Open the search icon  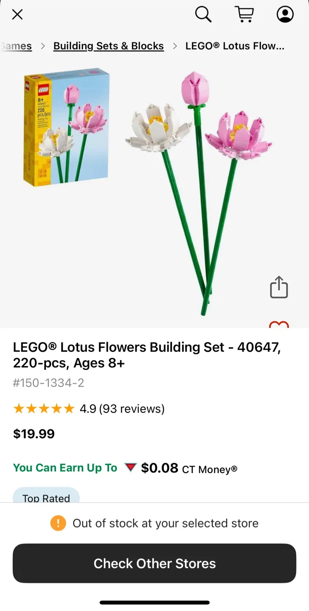coord(203,14)
